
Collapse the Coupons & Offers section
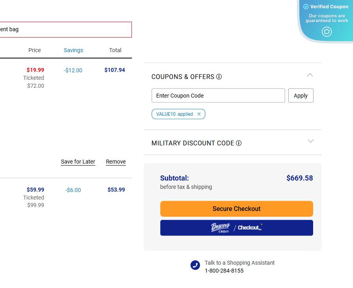310,75
